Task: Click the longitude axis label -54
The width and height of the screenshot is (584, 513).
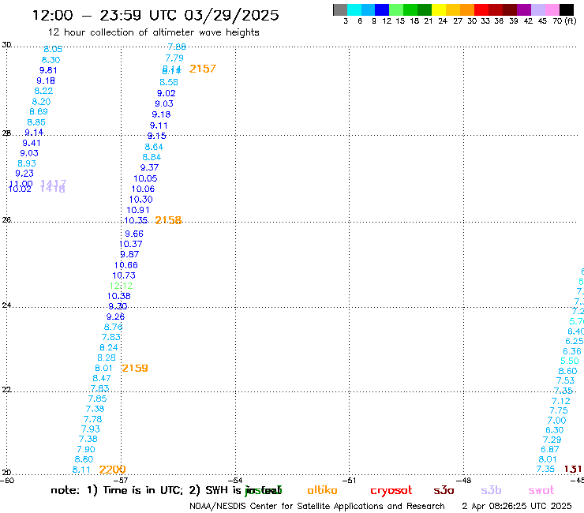Action: point(236,480)
